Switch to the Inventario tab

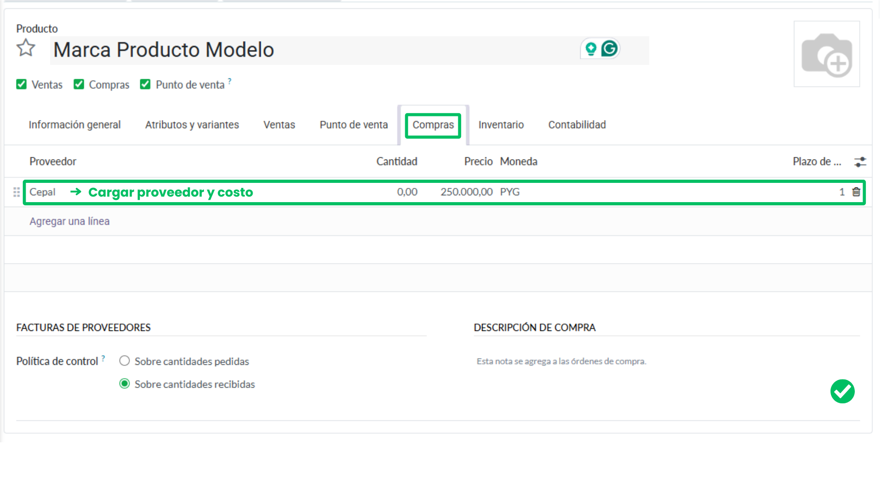pyautogui.click(x=501, y=125)
